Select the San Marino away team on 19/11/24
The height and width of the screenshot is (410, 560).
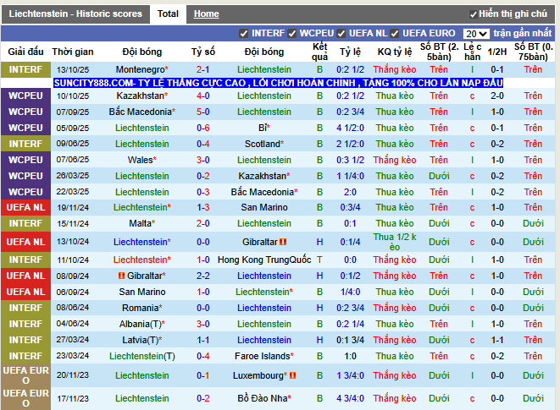click(264, 207)
